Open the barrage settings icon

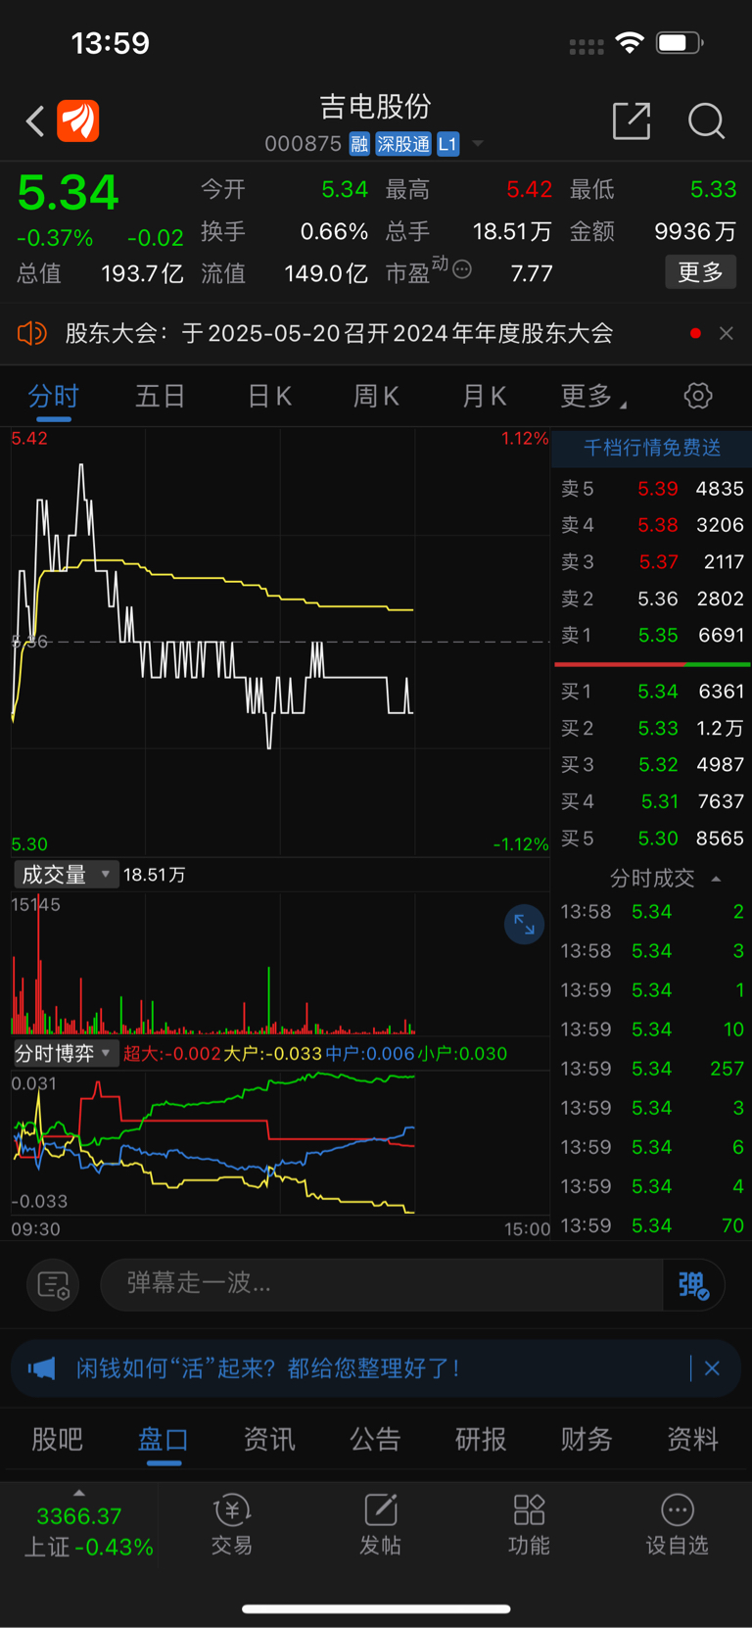point(53,1284)
